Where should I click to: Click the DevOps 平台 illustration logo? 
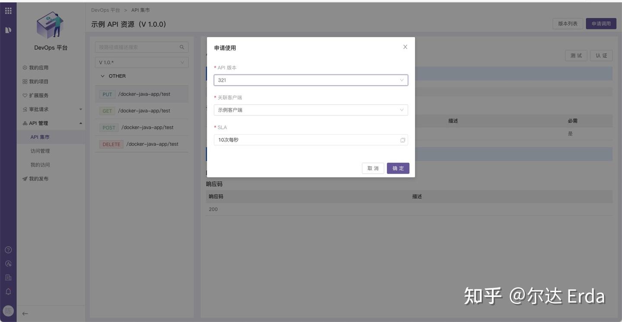click(x=51, y=25)
